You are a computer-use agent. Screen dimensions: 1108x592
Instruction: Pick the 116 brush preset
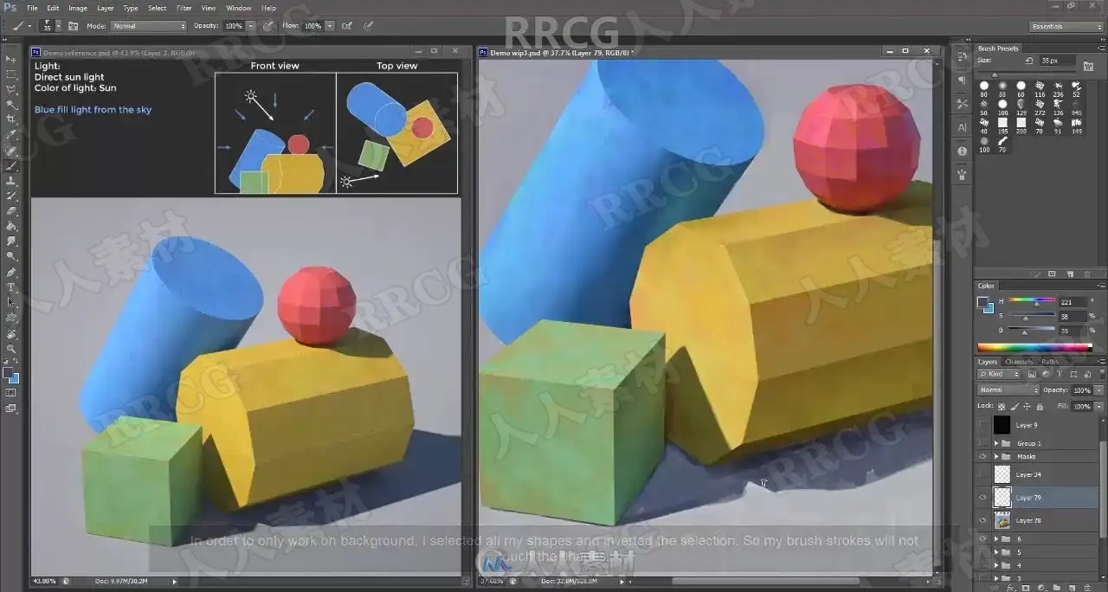1040,89
